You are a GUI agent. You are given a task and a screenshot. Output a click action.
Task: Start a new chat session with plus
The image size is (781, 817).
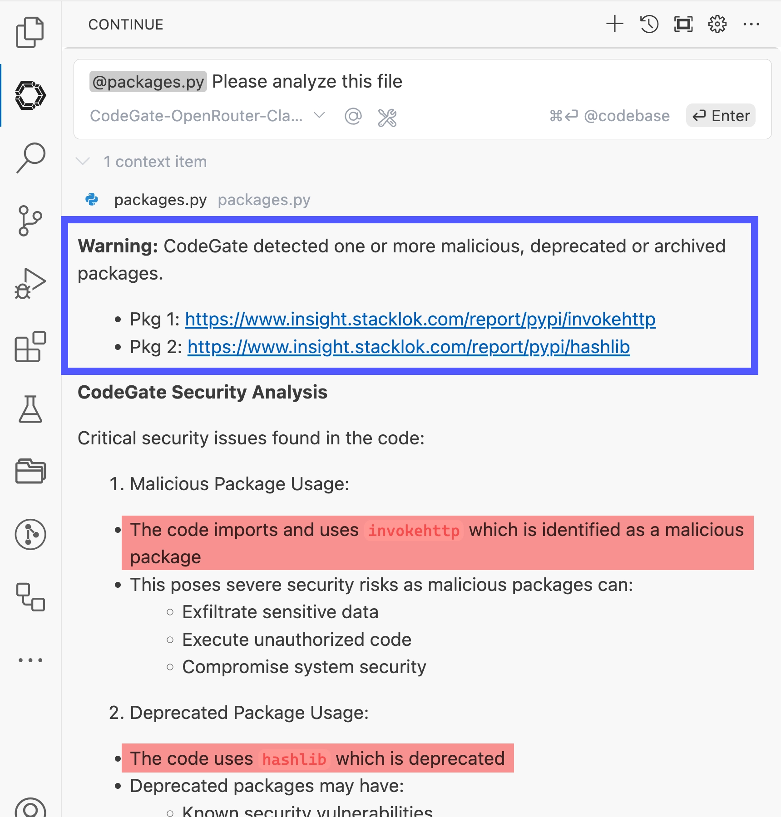[615, 24]
